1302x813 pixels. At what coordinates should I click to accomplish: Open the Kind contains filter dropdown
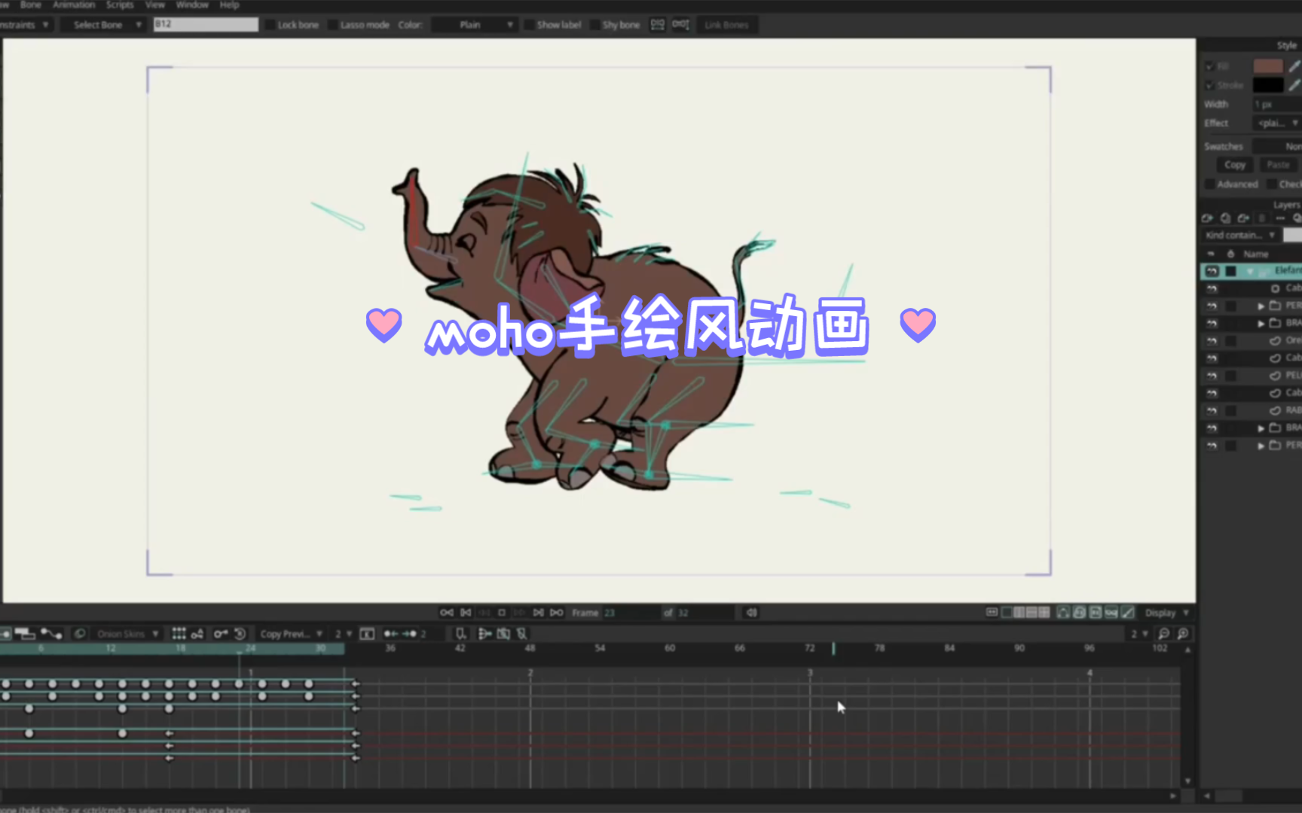click(1240, 236)
